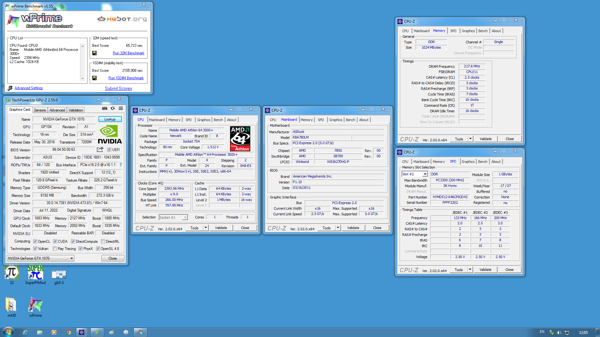
Task: Expand Tools arrow in CPU-Z Mainboard window
Action: (338, 228)
